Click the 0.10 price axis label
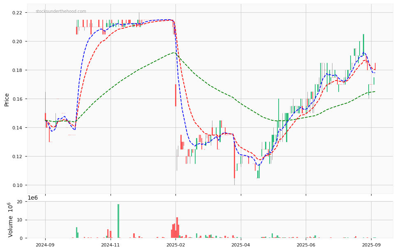This screenshot has height=251, width=397. click(x=17, y=185)
